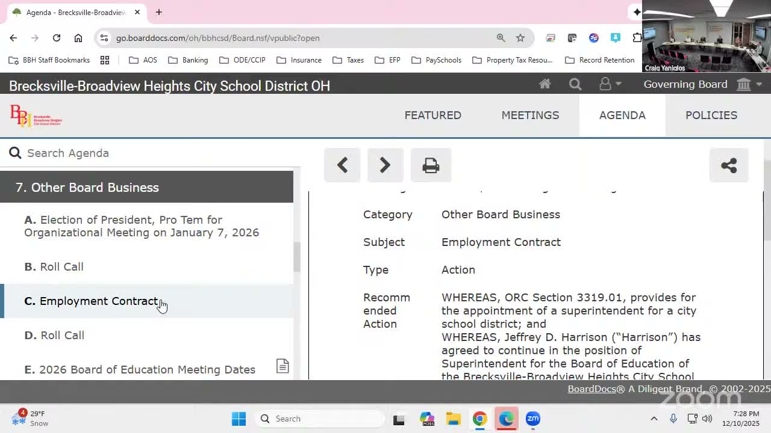Open 2026 Board of Education Meeting Dates

(x=147, y=369)
